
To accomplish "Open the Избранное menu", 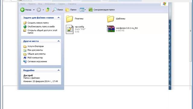I will click(x=50, y=4).
